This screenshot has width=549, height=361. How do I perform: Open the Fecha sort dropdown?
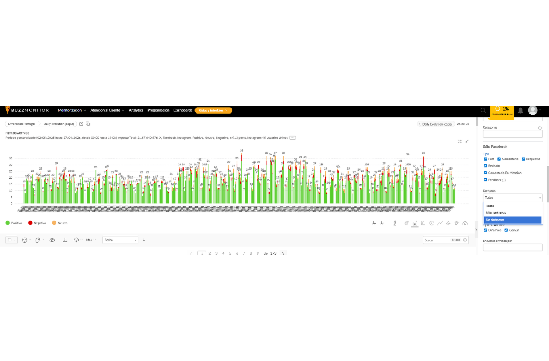pos(120,240)
